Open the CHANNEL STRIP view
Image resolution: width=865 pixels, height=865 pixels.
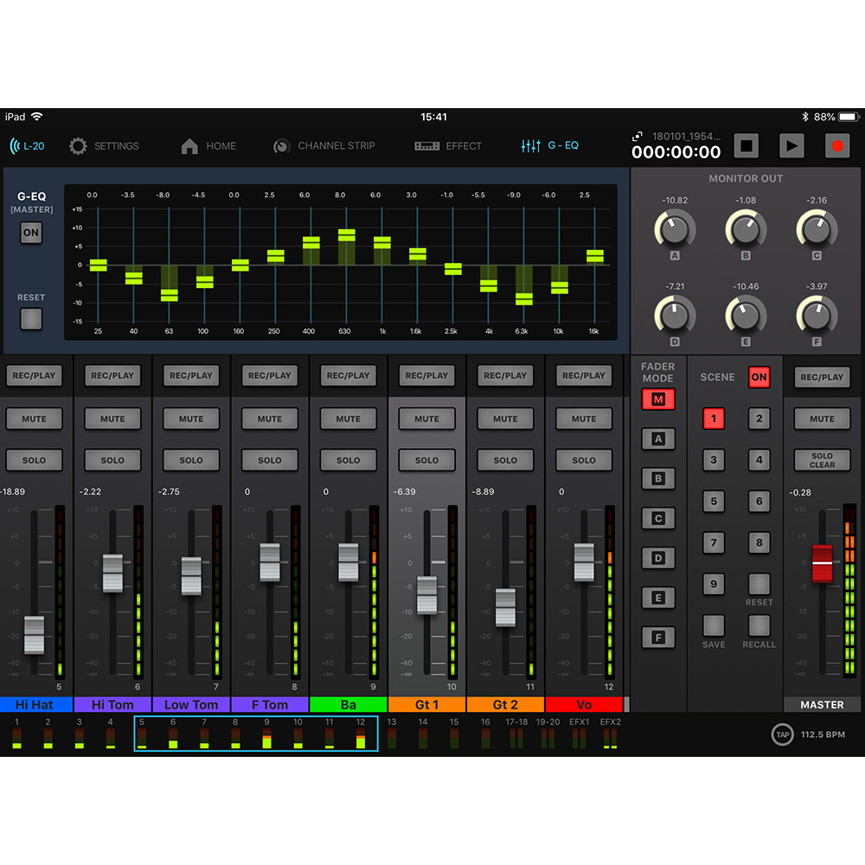coord(325,145)
